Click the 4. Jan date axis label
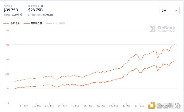Image resolution: width=184 pixels, height=112 pixels. [x=126, y=106]
